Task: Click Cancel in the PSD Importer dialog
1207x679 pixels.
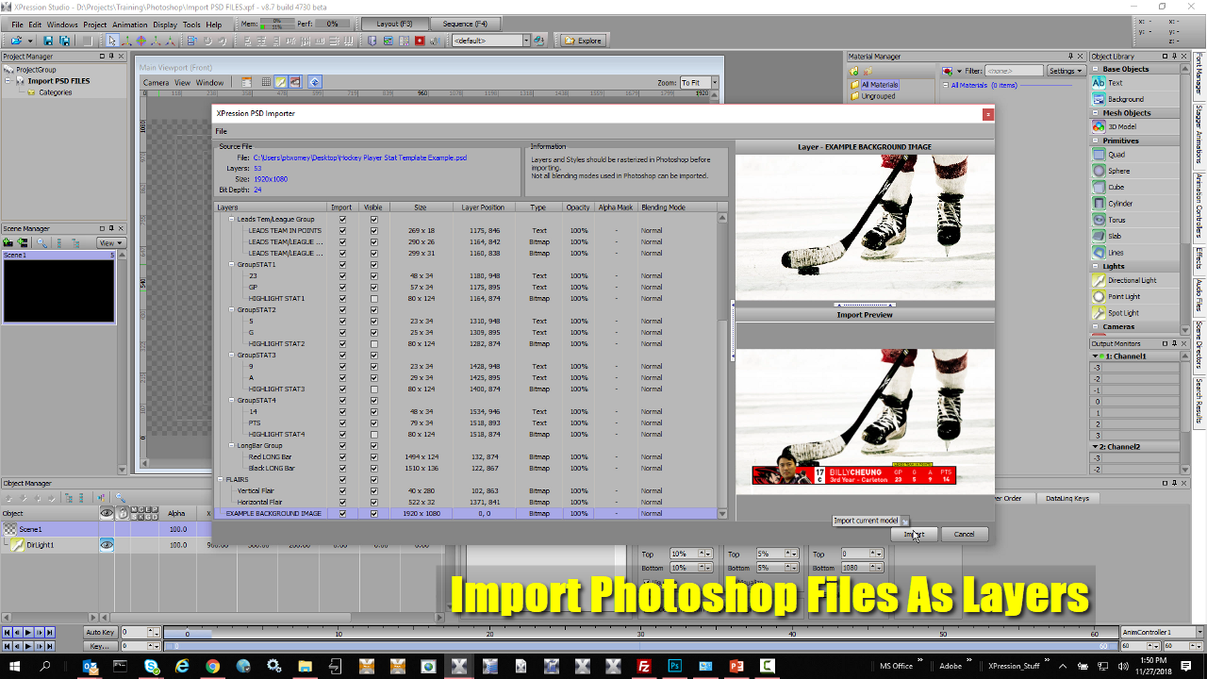Action: point(964,534)
